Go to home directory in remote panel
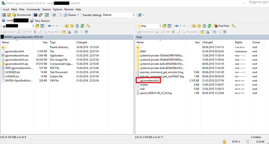The width and height of the screenshot is (269, 144). 205,26
